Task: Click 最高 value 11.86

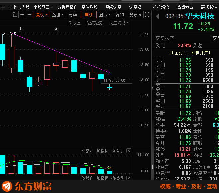Action: pyautogui.click(x=185, y=137)
